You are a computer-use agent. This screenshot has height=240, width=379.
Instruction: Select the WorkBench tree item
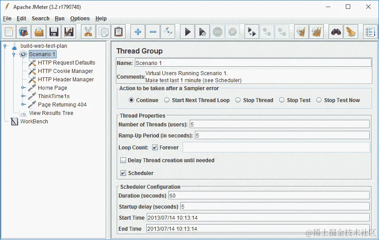[34, 122]
